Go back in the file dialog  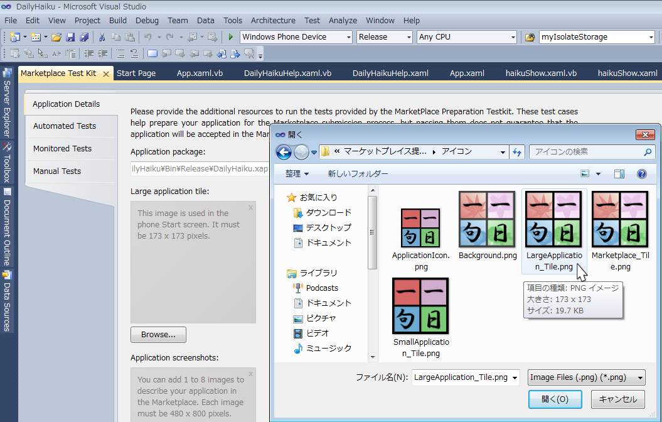pos(284,152)
